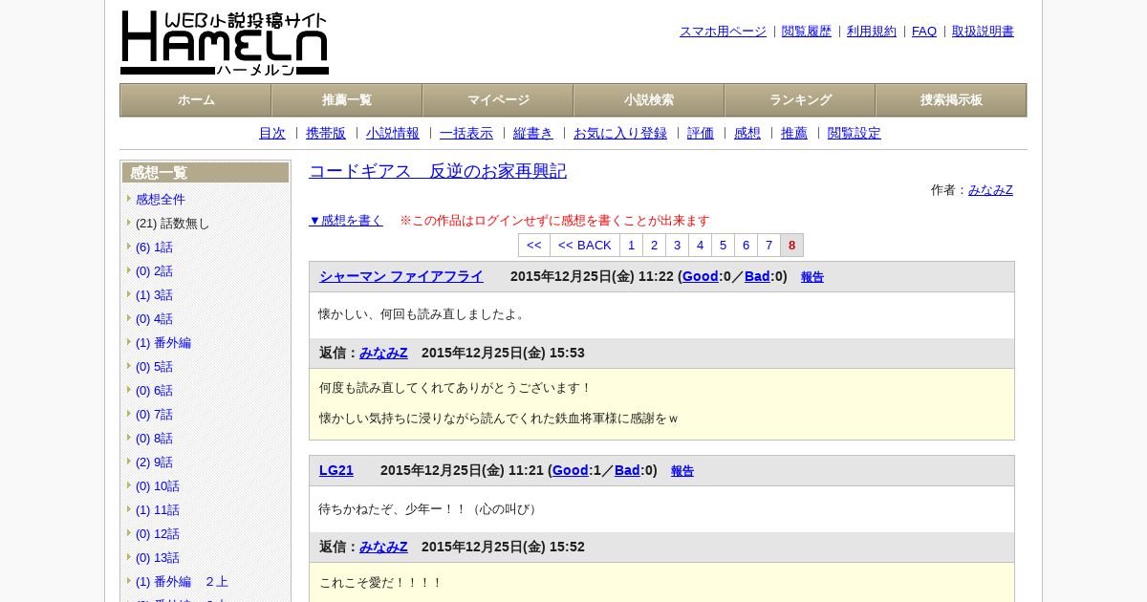Filter comments for (2) 9話
1147x602 pixels.
[x=154, y=462]
